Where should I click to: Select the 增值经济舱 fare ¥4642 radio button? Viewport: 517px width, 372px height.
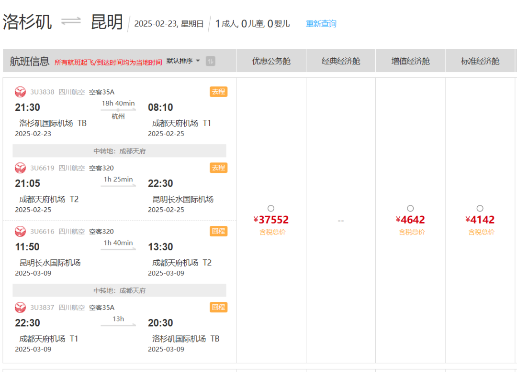point(410,208)
